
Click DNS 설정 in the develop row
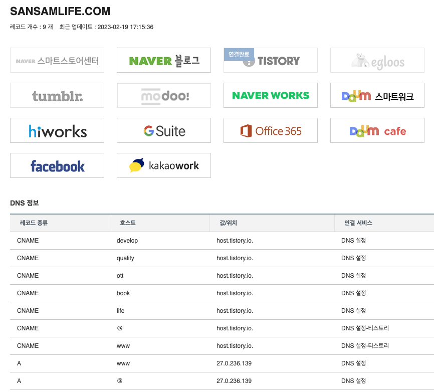pos(353,241)
